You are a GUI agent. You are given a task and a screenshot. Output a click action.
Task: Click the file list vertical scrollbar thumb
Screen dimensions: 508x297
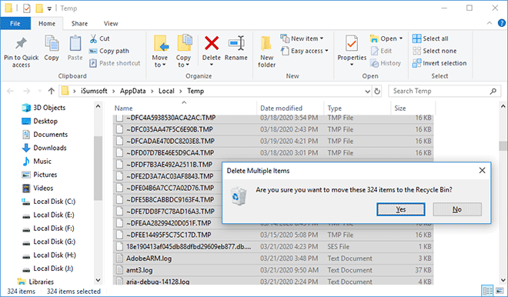pos(503,145)
